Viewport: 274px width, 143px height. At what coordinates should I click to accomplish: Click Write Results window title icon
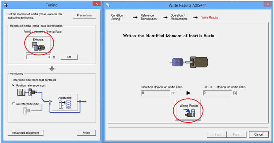click(108, 5)
